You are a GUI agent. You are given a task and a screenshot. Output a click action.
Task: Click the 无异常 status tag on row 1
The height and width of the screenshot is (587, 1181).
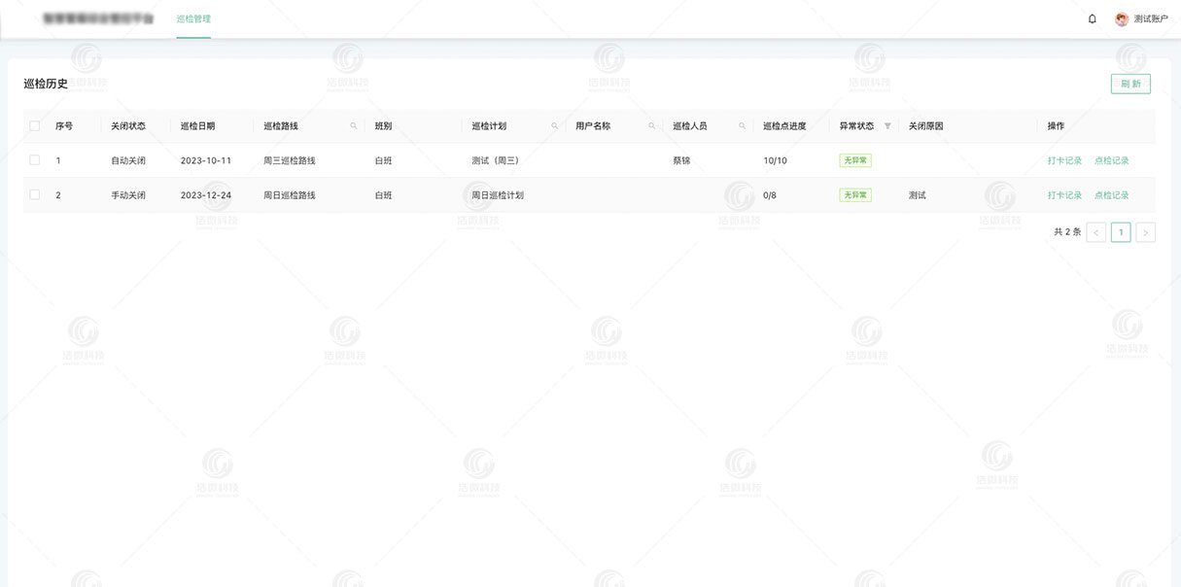click(x=855, y=159)
